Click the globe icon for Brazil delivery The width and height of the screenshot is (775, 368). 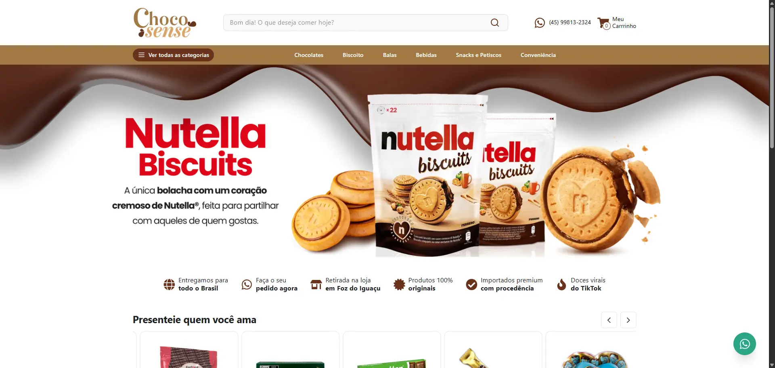pyautogui.click(x=169, y=284)
